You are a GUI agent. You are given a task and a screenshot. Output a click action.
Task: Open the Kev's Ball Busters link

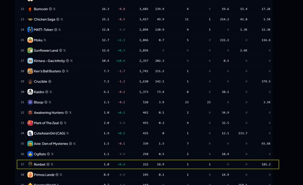47,71
